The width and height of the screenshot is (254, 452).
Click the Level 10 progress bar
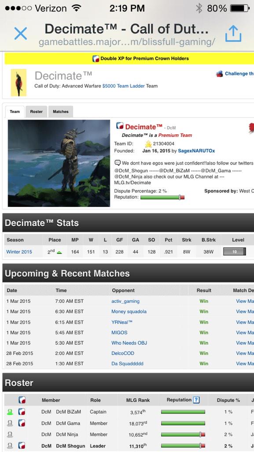(235, 252)
